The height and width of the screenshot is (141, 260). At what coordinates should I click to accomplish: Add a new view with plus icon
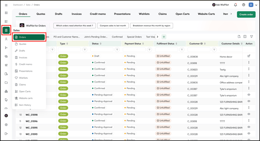tap(164, 37)
